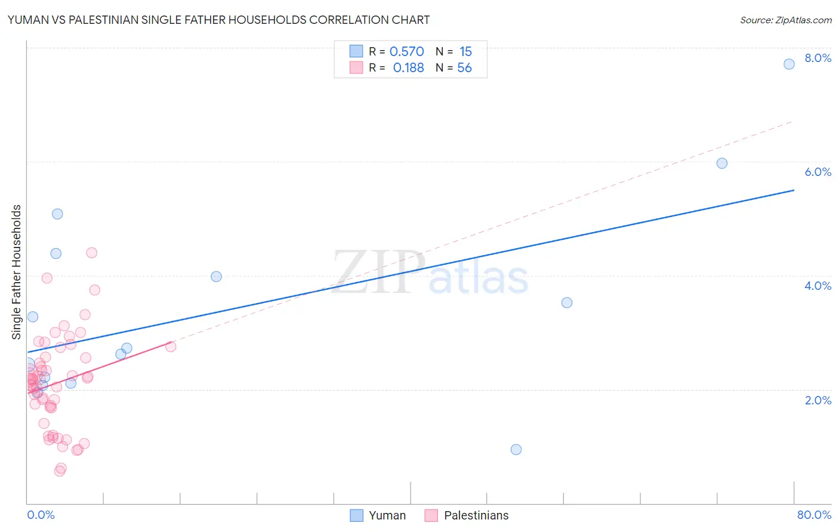Click the 4.0% y-axis label
The height and width of the screenshot is (532, 839).
pos(818,286)
